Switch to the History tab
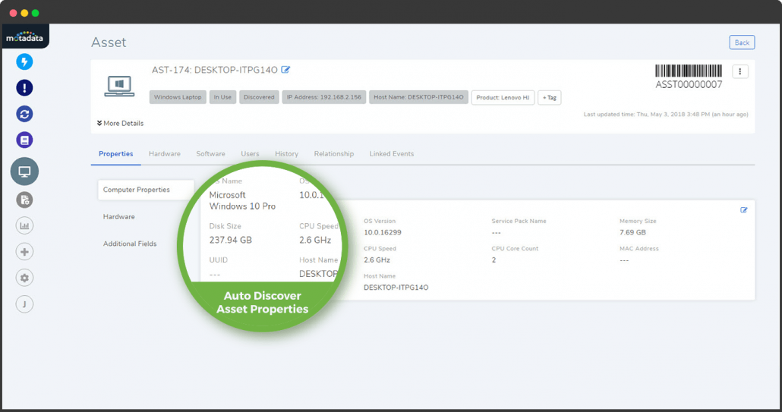Image resolution: width=782 pixels, height=412 pixels. [x=287, y=154]
